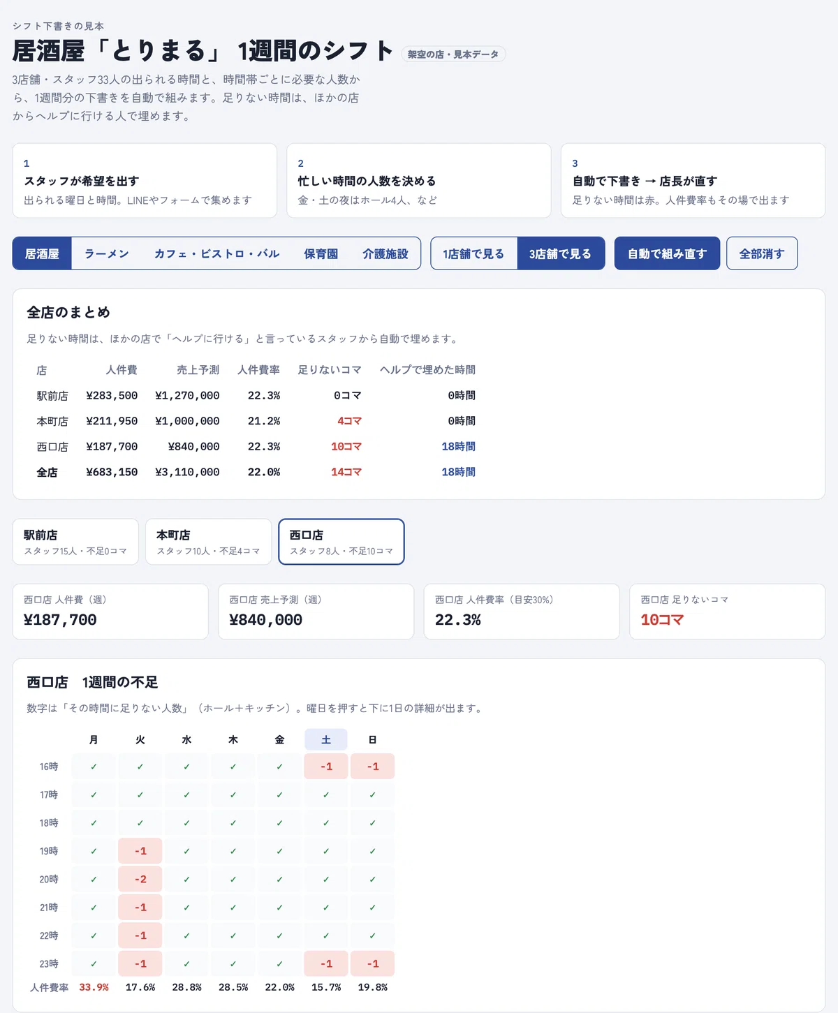The image size is (838, 1013).
Task: Click Saturday labor rate 15.7%
Action: click(326, 987)
